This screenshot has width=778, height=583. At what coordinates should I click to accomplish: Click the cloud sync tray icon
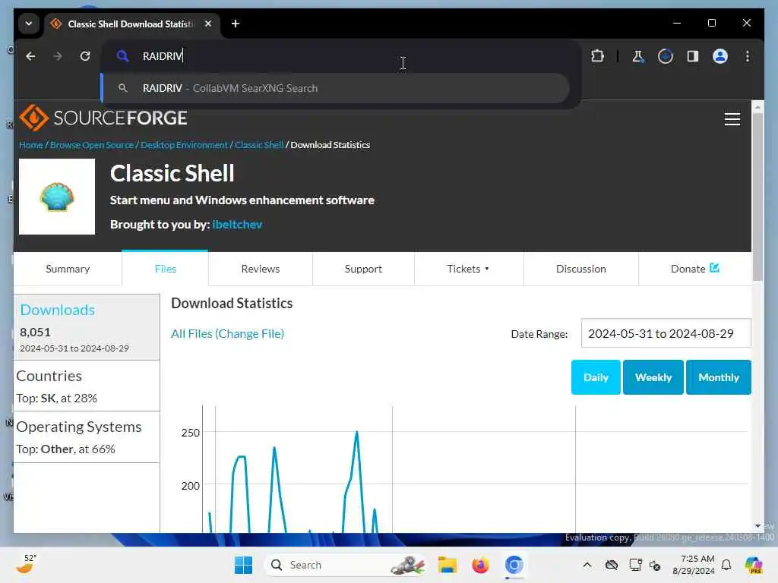point(612,565)
